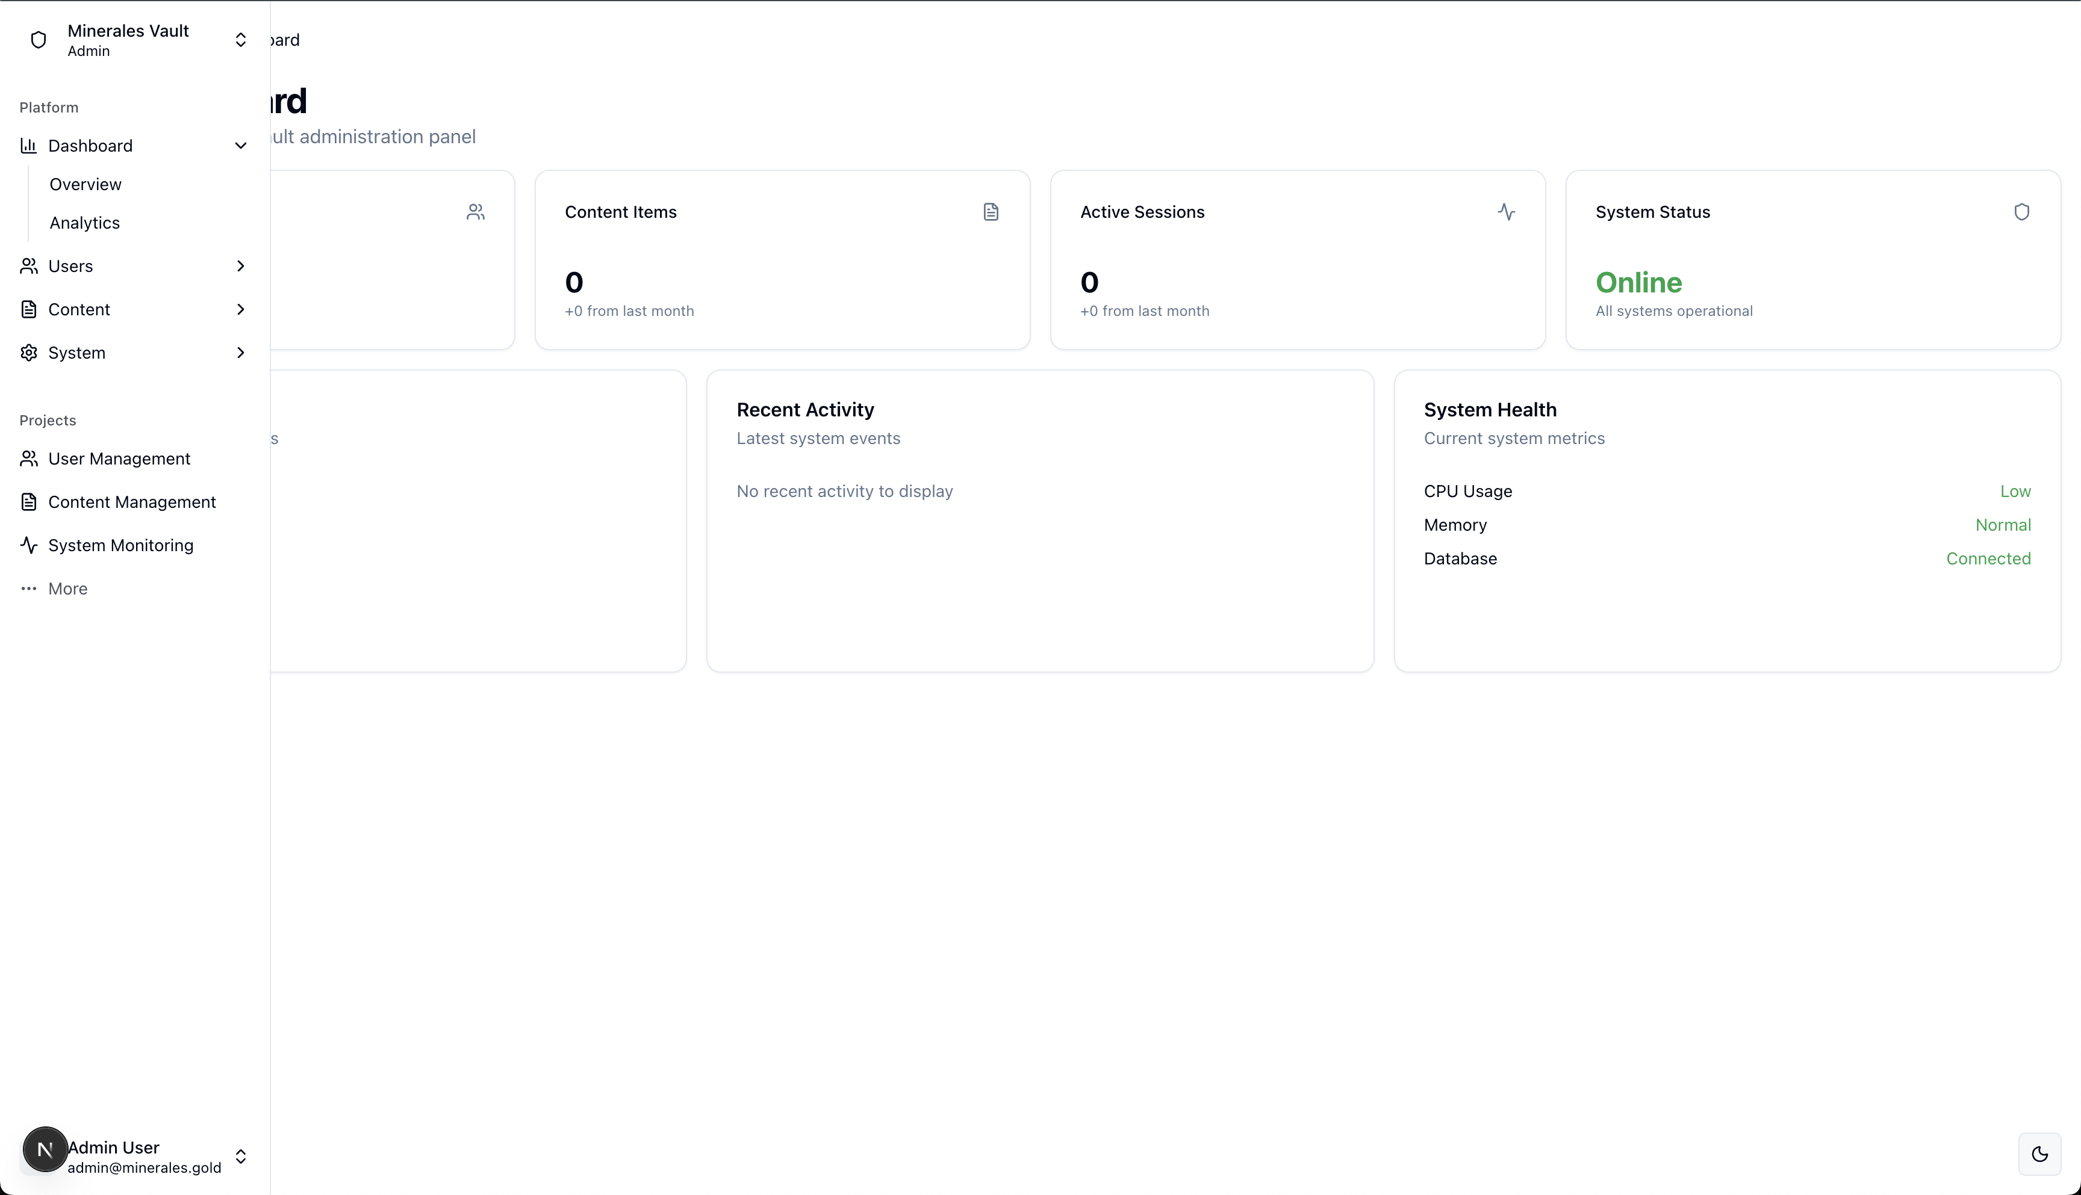Expand the Content section chevron
Image resolution: width=2081 pixels, height=1195 pixels.
pyautogui.click(x=241, y=309)
